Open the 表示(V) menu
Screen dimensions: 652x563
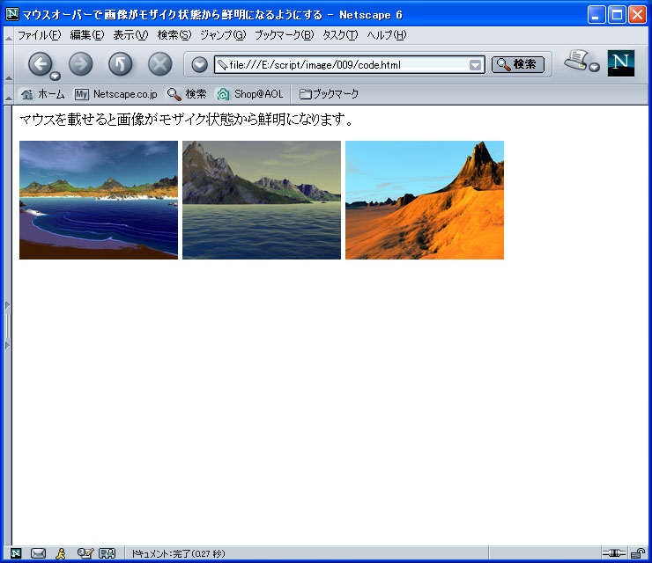tap(130, 35)
